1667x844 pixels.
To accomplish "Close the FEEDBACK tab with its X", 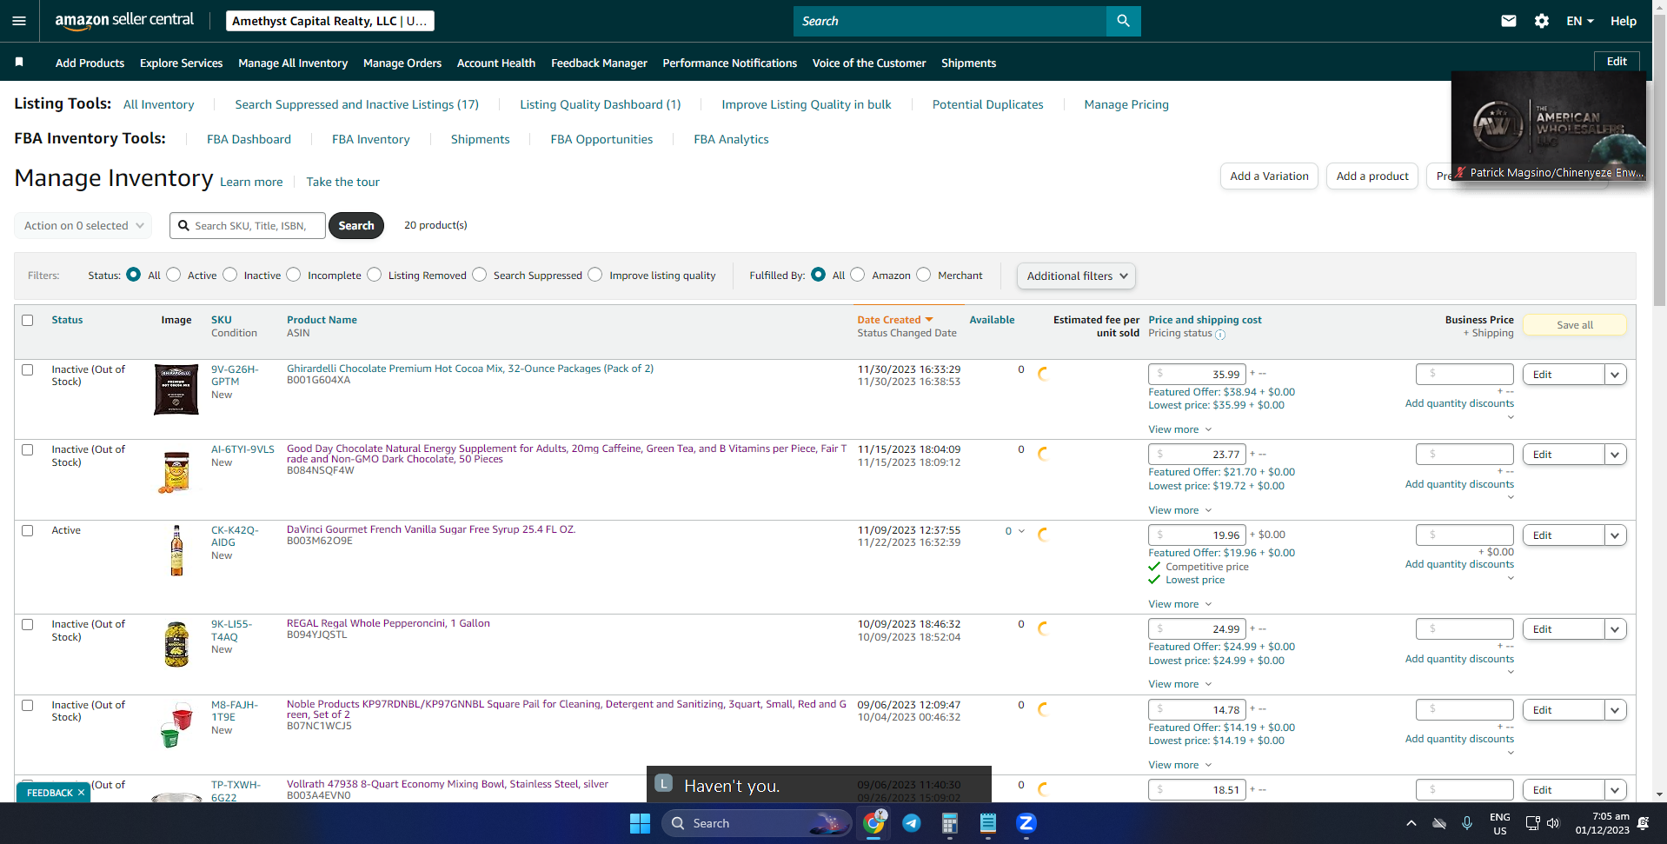I will (81, 793).
